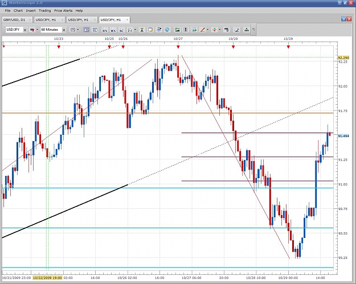
Task: Open the Price Alerts menu
Action: point(63,11)
